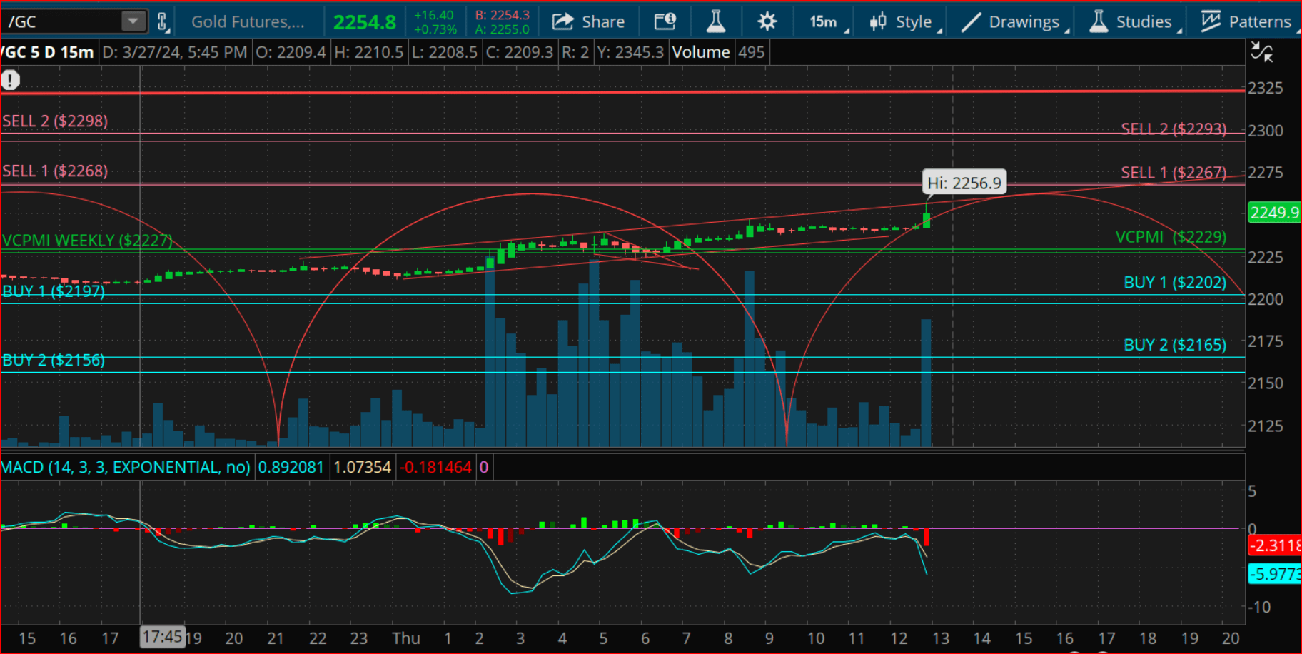Click the SELL 1 ($2268) label
Viewport: 1302px width, 654px height.
point(55,171)
